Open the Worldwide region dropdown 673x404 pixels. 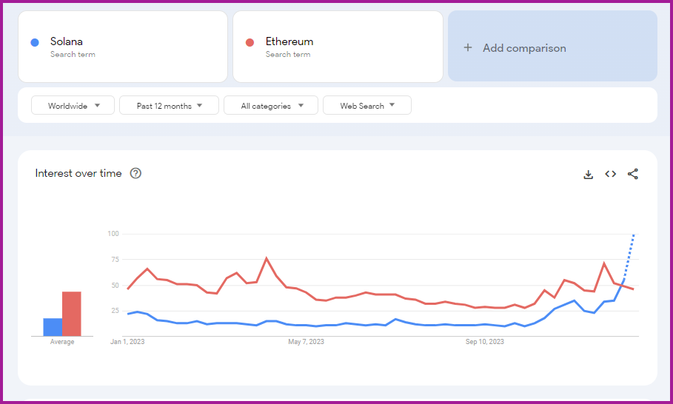click(73, 106)
